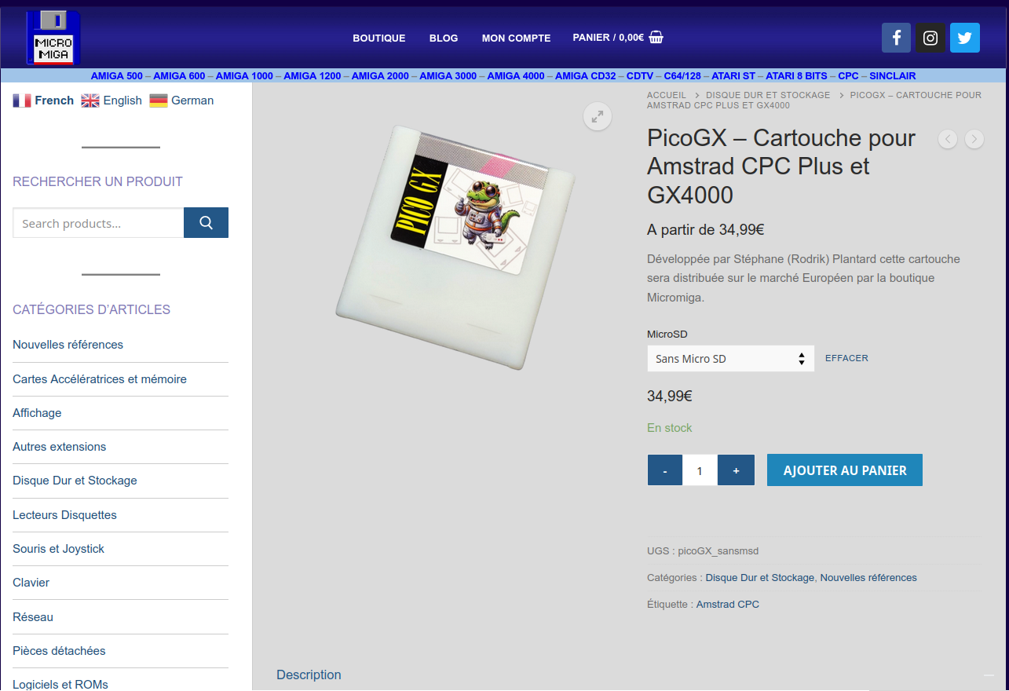
Task: Go to next product arrow
Action: (974, 139)
